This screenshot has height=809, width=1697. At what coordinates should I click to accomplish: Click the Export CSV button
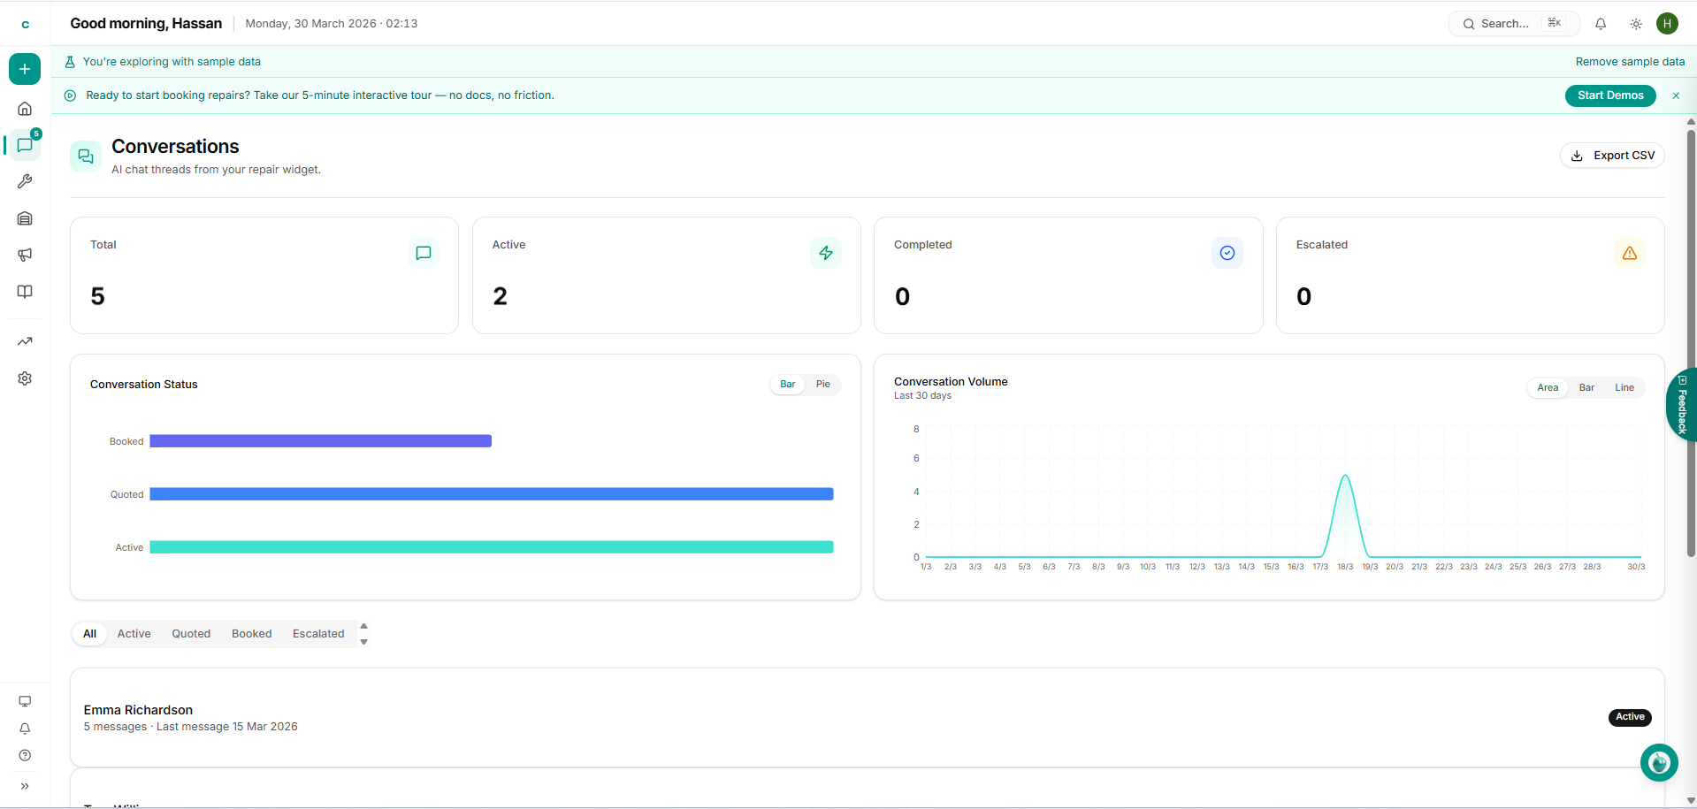(1612, 156)
